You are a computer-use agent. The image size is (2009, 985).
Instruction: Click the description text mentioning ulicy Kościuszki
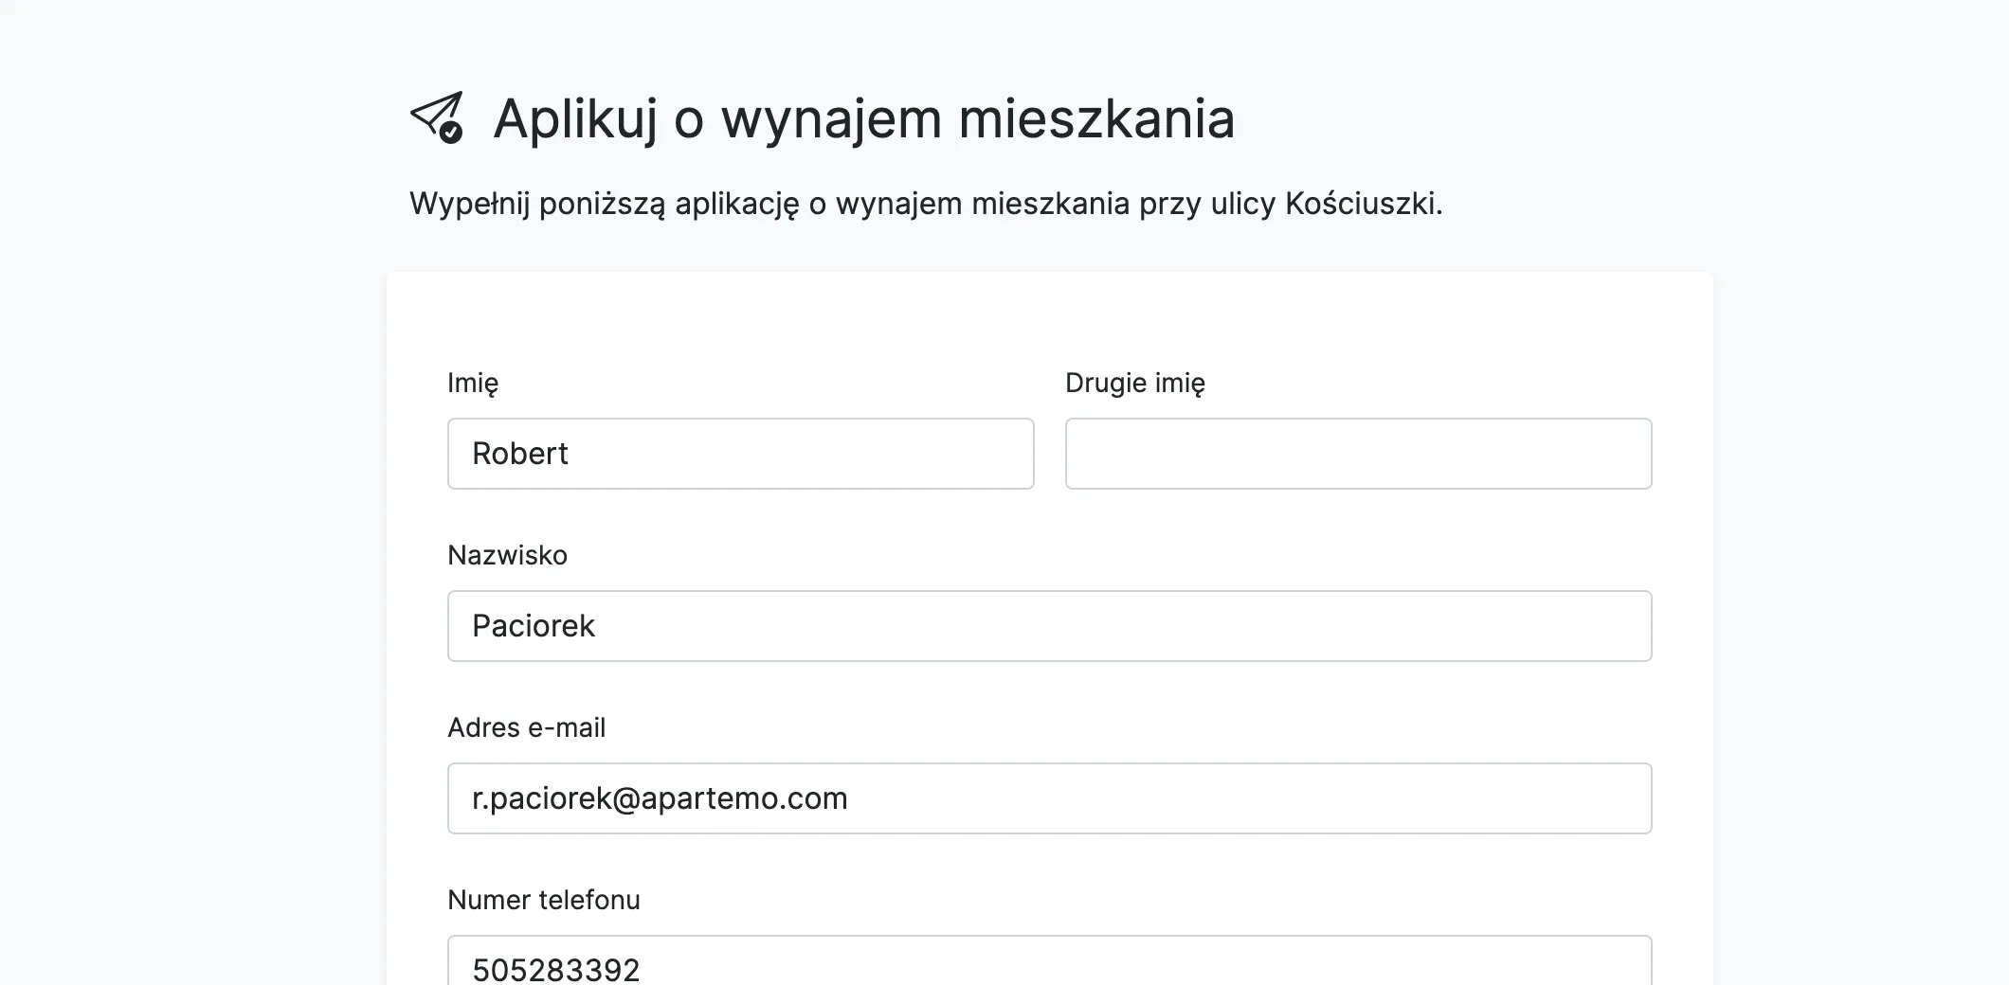tap(925, 204)
